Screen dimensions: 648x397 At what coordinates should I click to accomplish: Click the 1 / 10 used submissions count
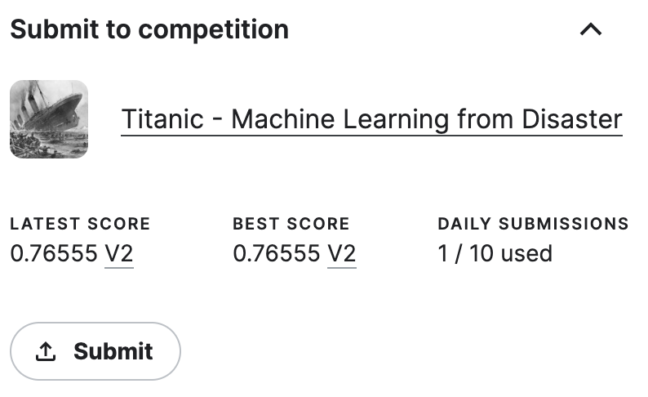pyautogui.click(x=495, y=253)
